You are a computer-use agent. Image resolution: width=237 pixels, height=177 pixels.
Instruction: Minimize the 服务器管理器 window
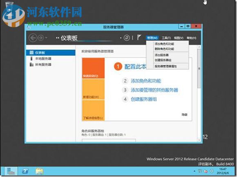click(x=181, y=27)
